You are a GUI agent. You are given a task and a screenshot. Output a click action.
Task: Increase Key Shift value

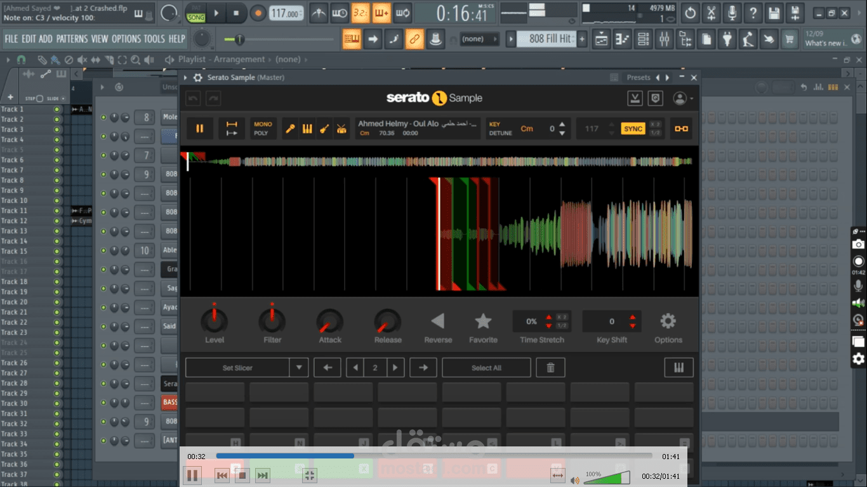point(632,317)
